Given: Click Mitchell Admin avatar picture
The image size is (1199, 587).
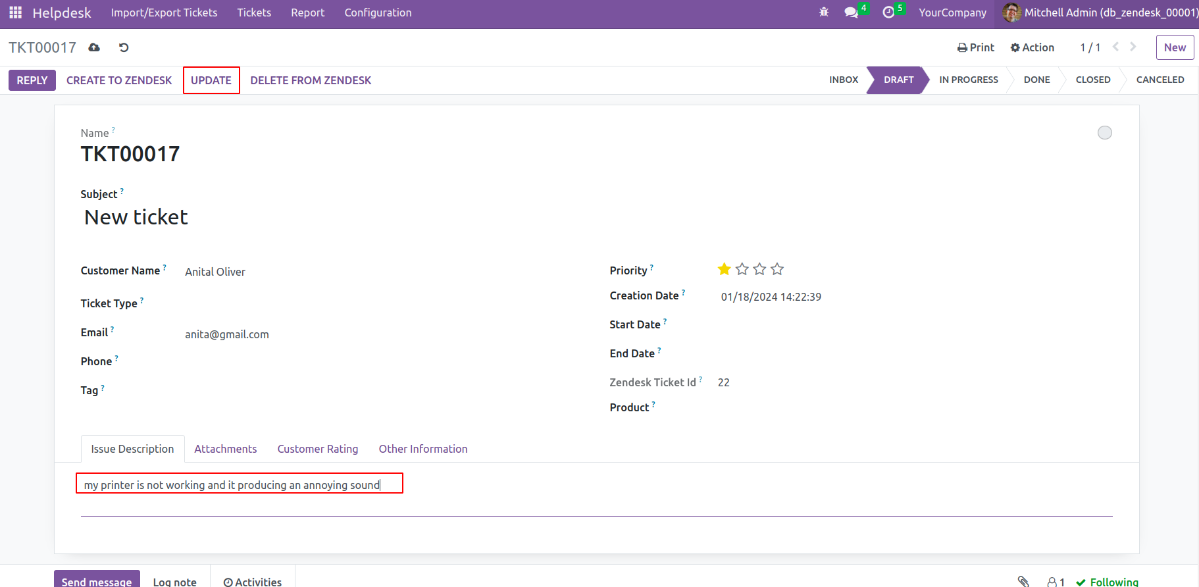Looking at the screenshot, I should coord(1012,13).
